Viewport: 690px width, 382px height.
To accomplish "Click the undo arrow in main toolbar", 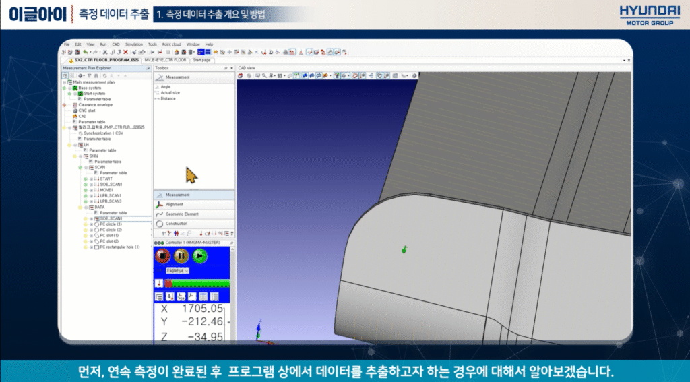I will [x=86, y=51].
